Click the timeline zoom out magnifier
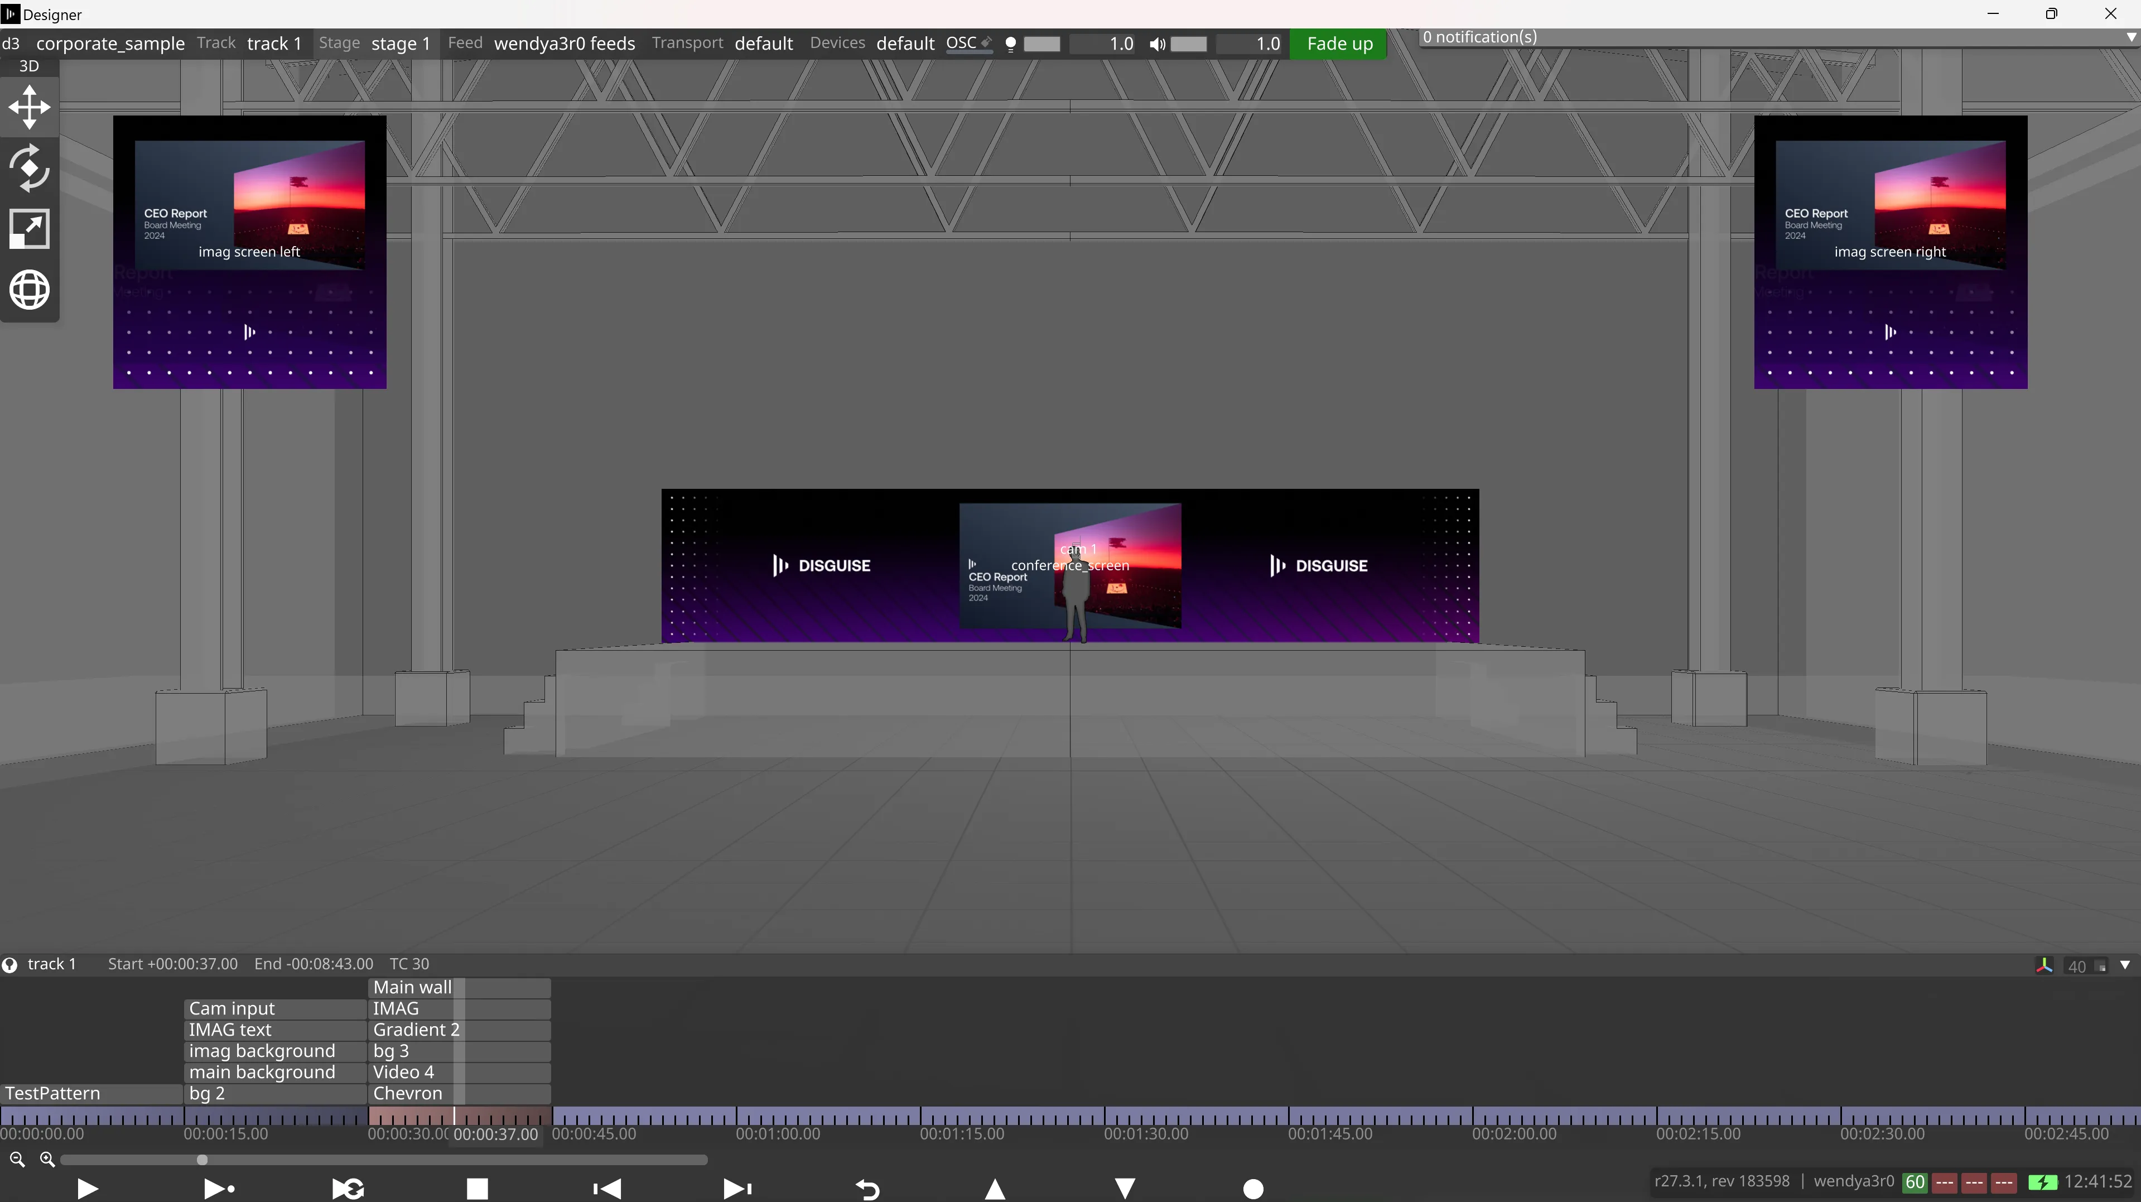This screenshot has width=2141, height=1202. point(17,1159)
